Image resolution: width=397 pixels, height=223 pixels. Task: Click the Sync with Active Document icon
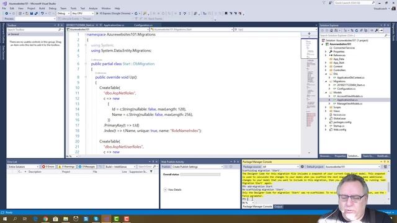tap(352, 30)
